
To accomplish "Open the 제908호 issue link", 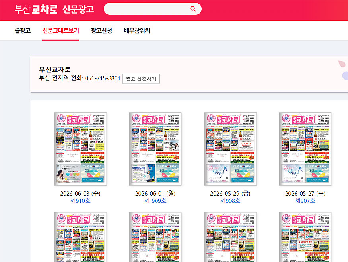I will (x=230, y=200).
